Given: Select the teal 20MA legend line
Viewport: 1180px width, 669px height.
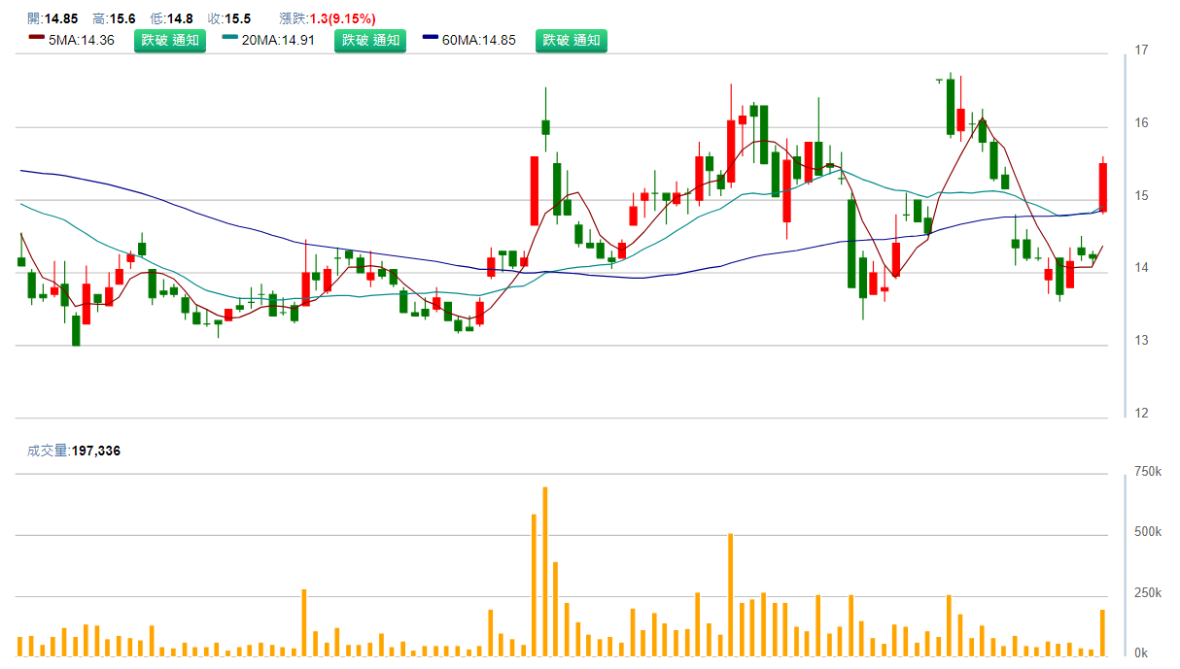Looking at the screenshot, I should pos(229,40).
